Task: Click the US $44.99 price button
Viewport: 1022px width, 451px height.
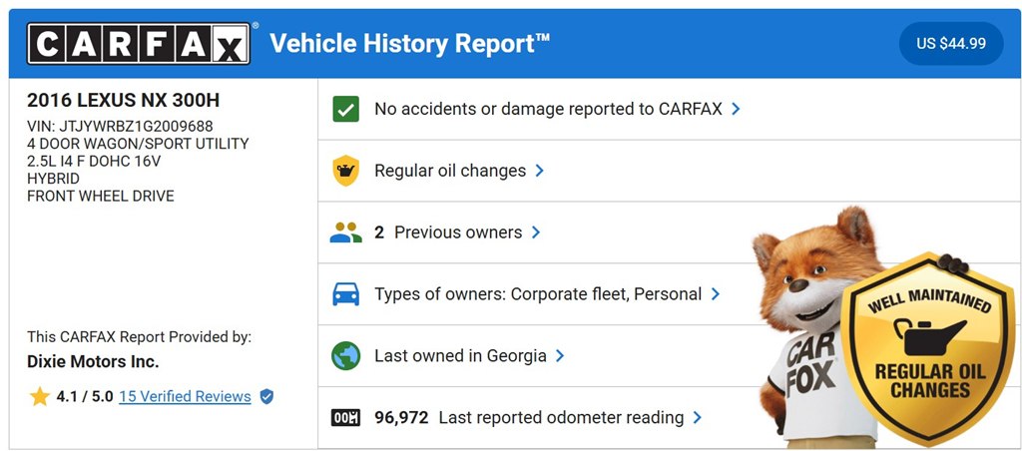Action: 951,44
